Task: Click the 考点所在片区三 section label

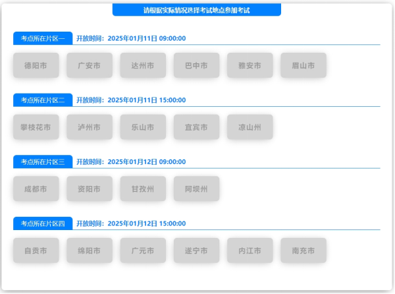Action: click(43, 162)
